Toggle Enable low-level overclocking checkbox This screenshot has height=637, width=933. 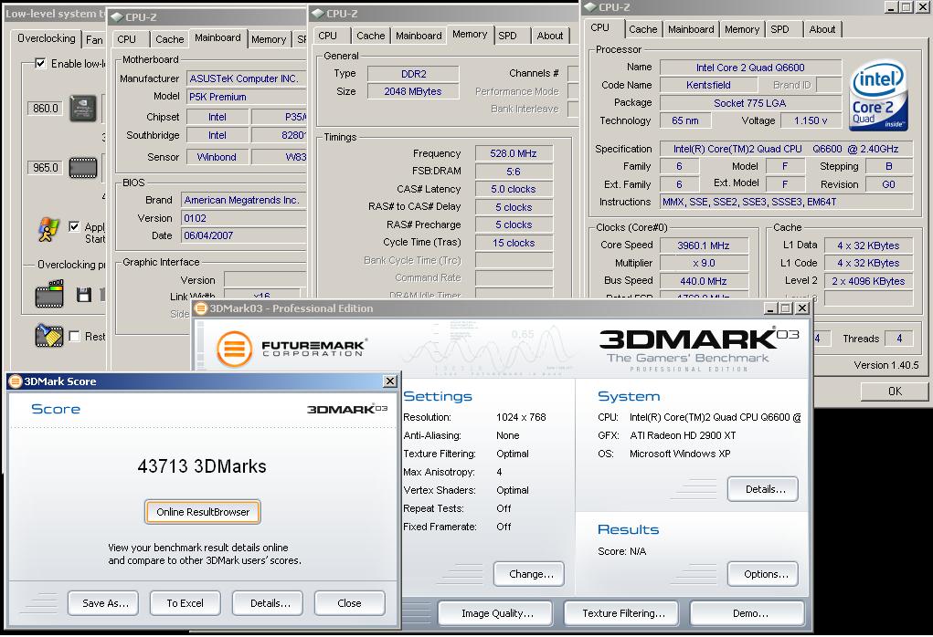[x=40, y=63]
